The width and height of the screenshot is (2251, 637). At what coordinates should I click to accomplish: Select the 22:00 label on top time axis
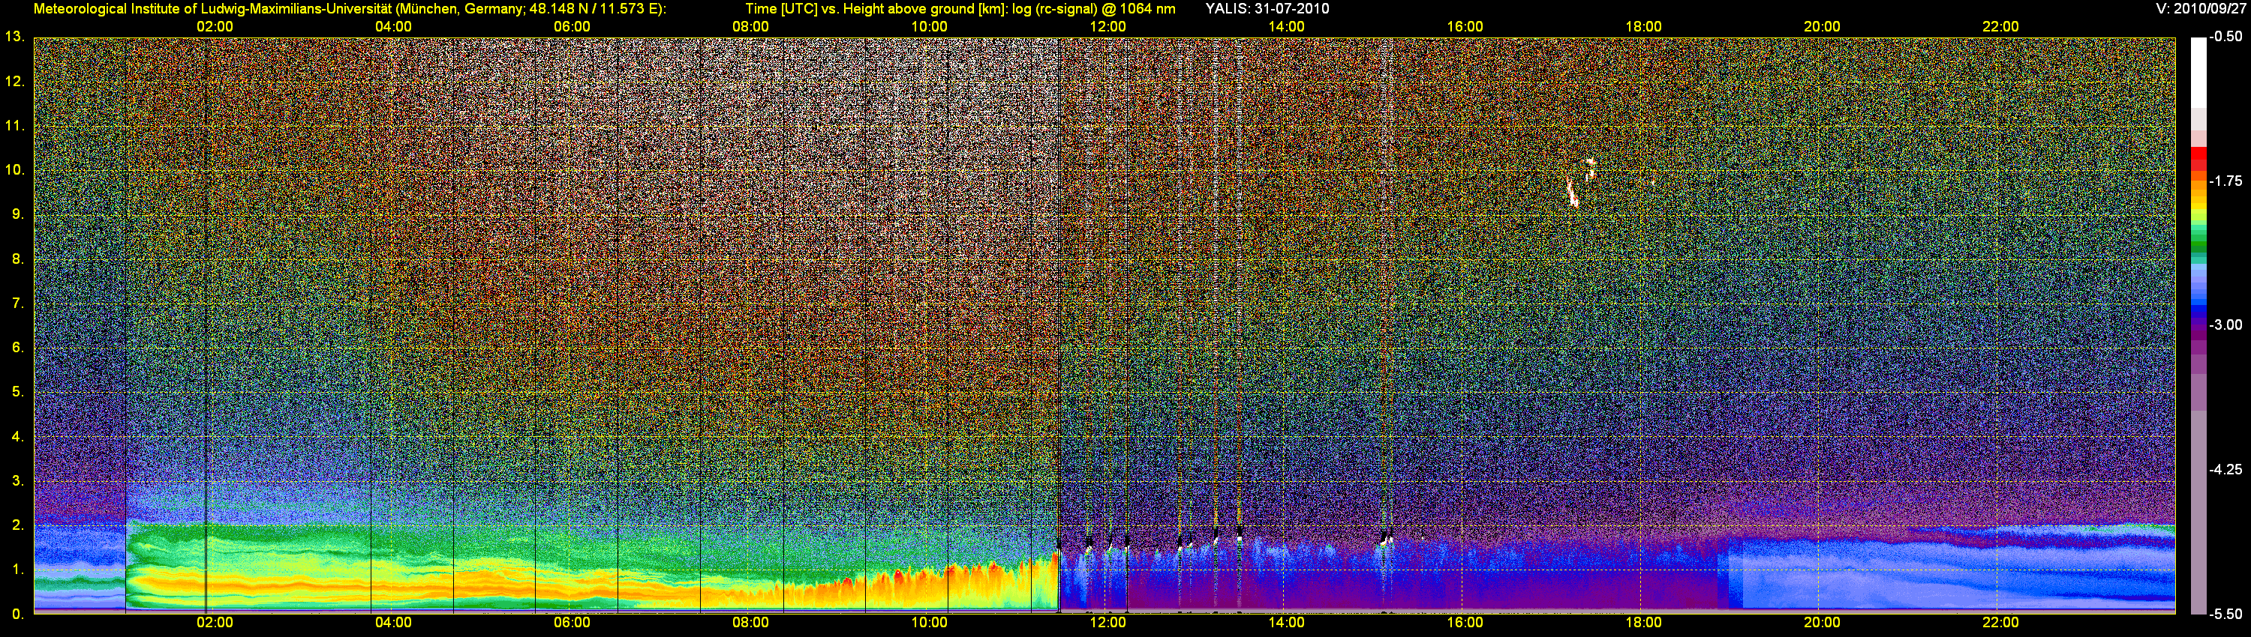(x=2000, y=26)
